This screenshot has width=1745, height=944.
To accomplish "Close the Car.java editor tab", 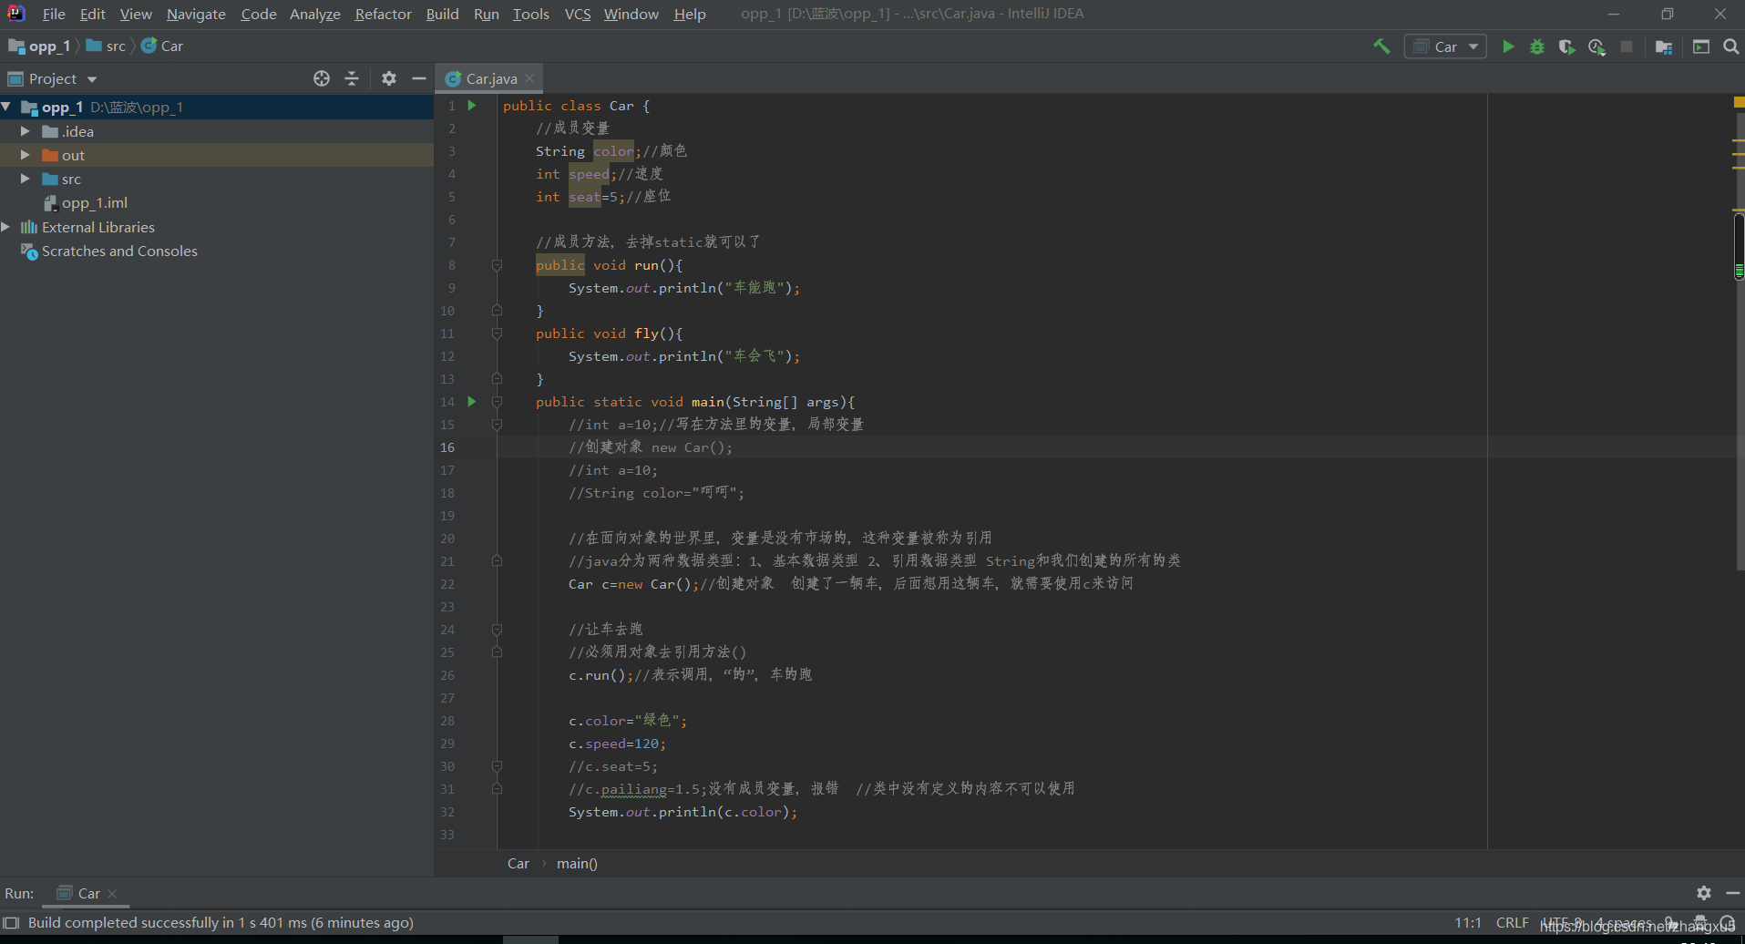I will click(529, 78).
